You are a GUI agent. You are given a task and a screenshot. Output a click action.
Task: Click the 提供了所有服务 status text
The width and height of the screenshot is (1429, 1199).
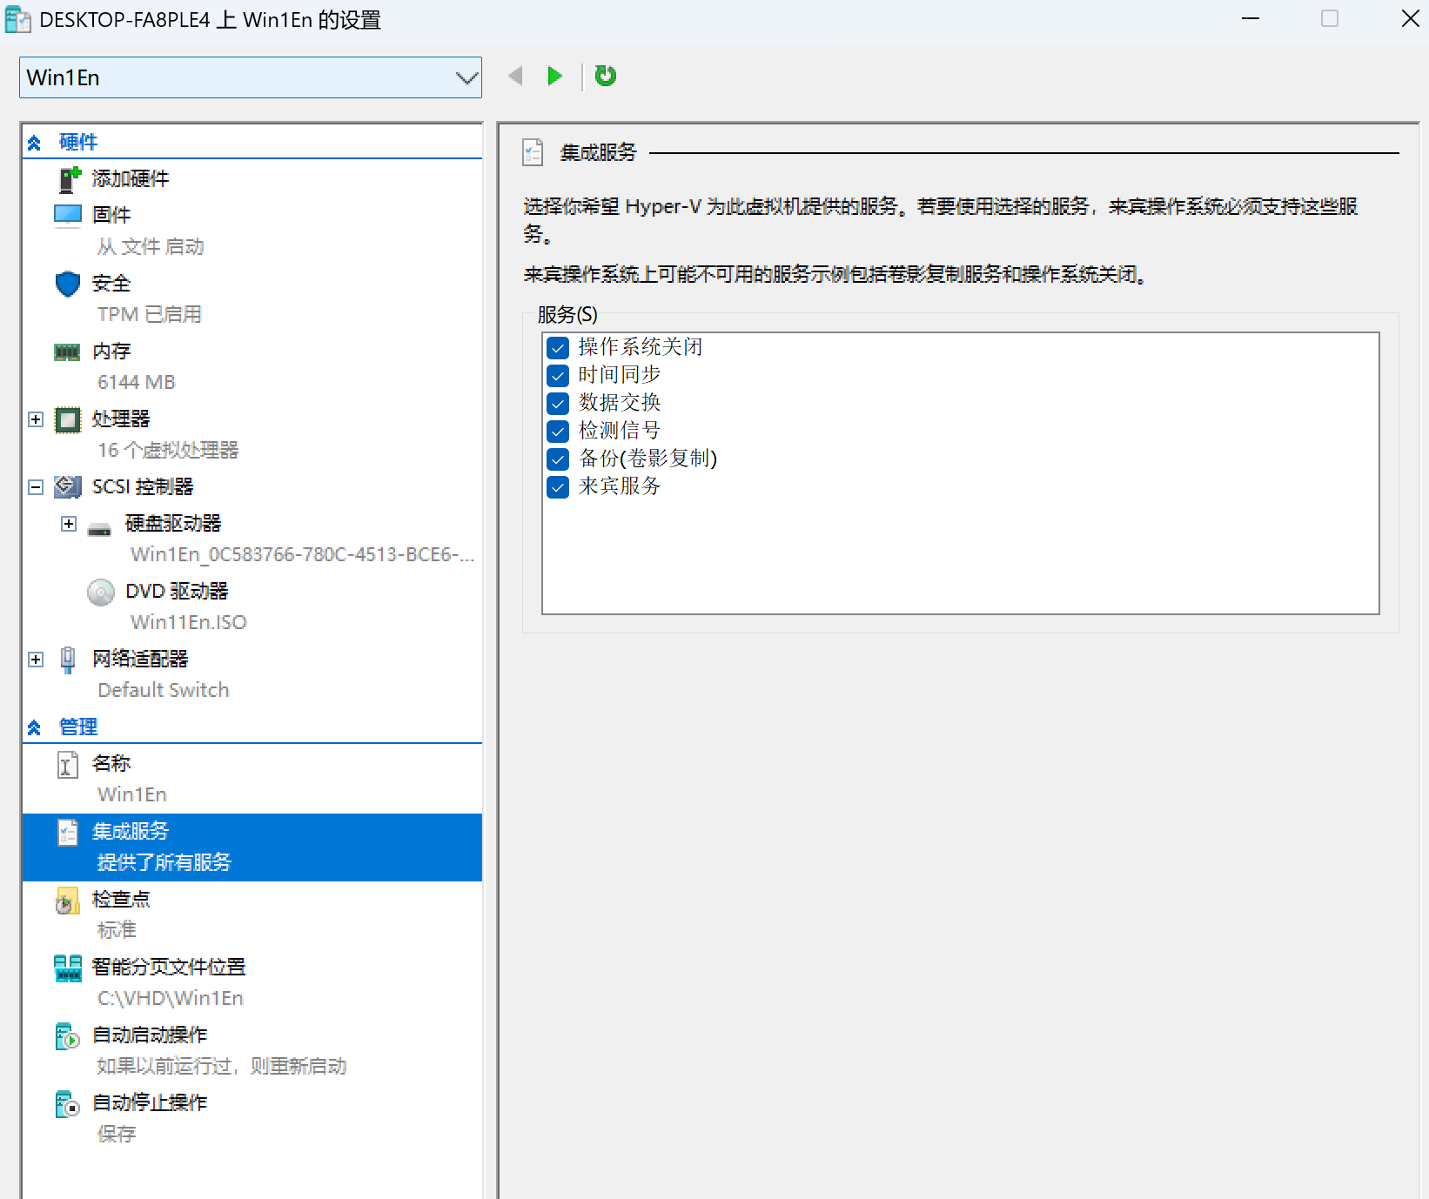click(164, 863)
